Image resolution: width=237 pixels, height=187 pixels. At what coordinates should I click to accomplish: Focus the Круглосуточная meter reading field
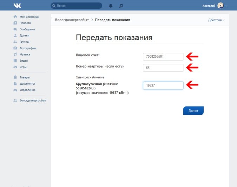point(163,85)
